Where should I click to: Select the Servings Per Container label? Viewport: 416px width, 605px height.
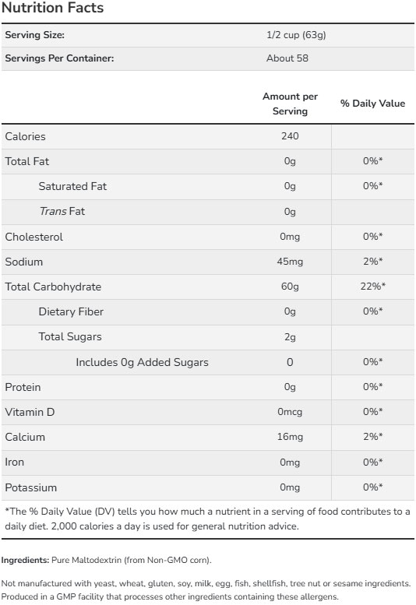pyautogui.click(x=59, y=58)
